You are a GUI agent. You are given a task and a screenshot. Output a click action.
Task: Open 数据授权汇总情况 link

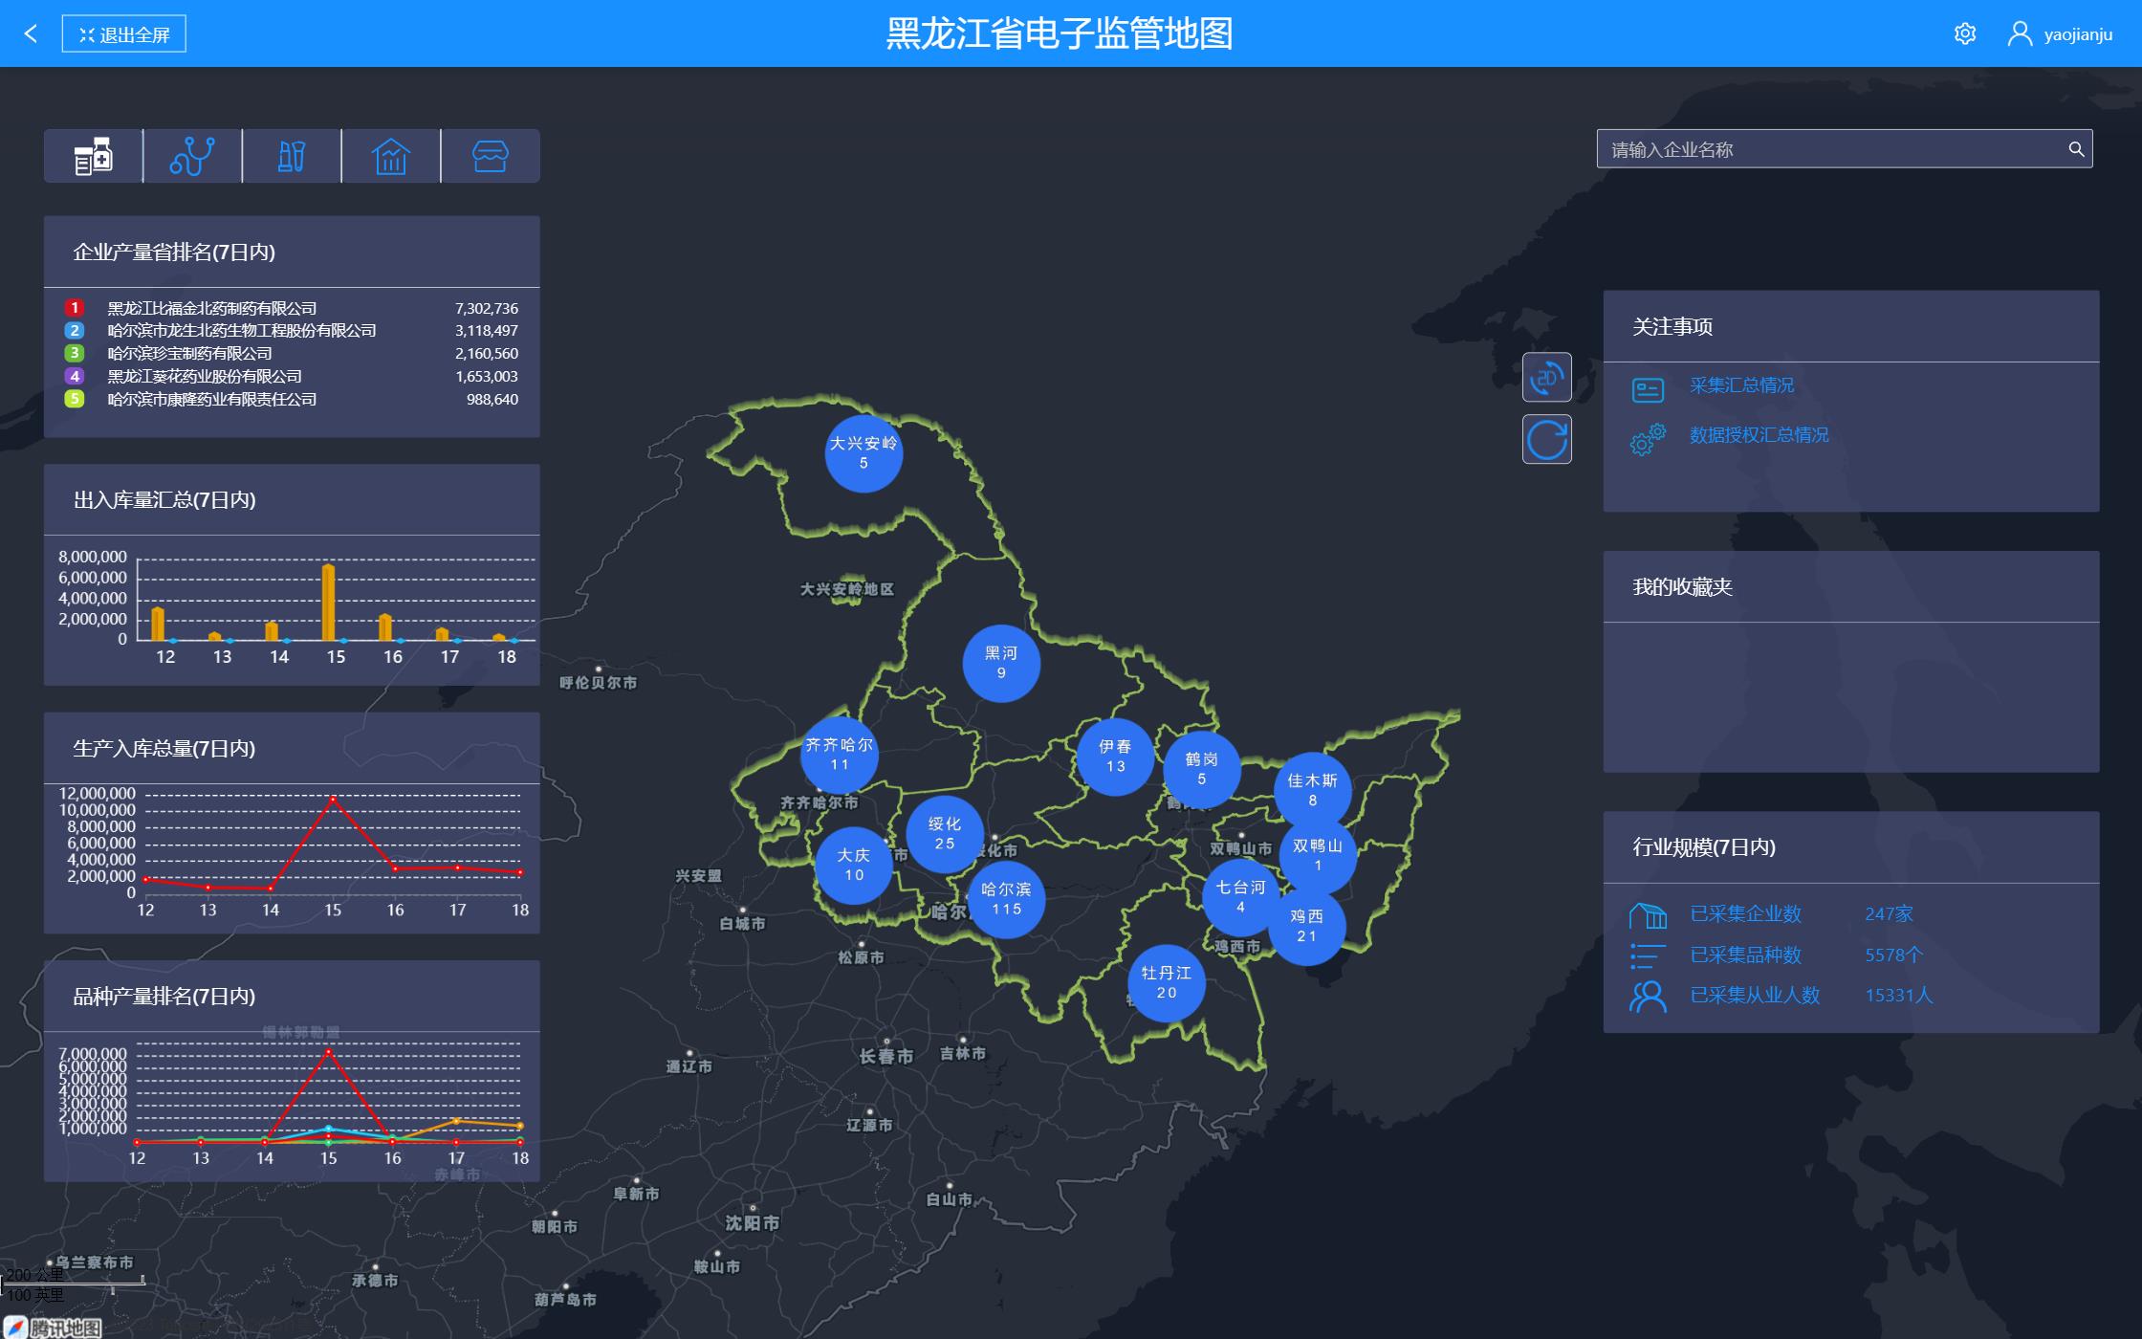1759,435
